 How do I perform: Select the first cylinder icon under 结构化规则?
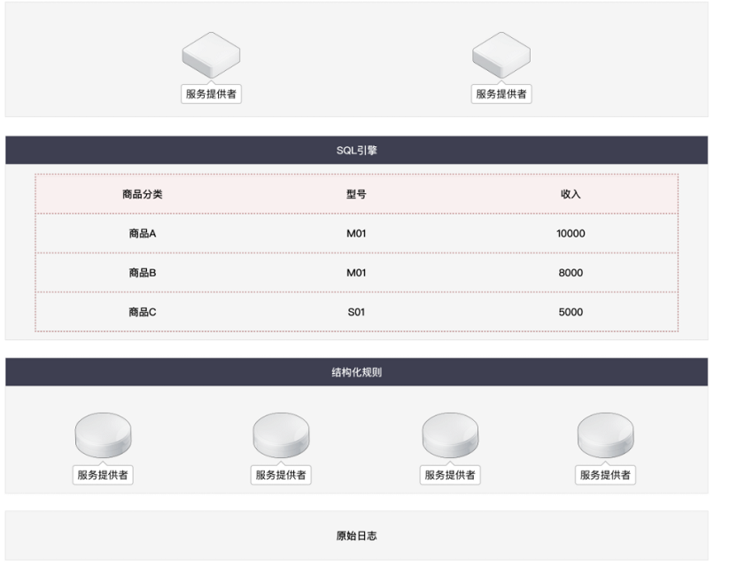(x=103, y=435)
